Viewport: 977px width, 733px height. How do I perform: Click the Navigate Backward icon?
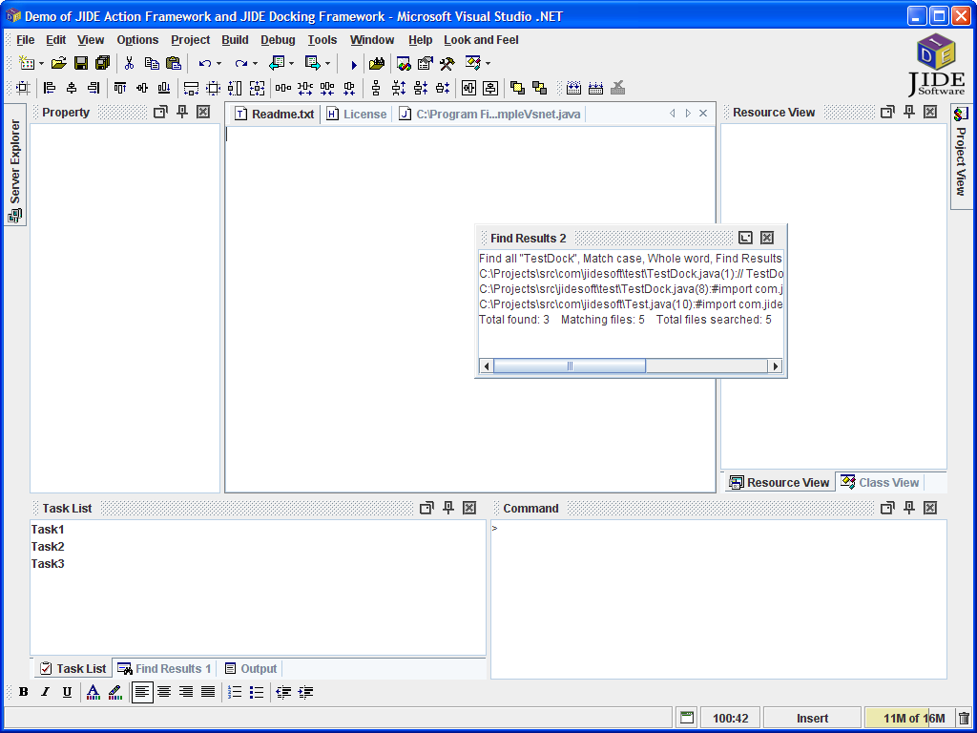click(x=277, y=63)
